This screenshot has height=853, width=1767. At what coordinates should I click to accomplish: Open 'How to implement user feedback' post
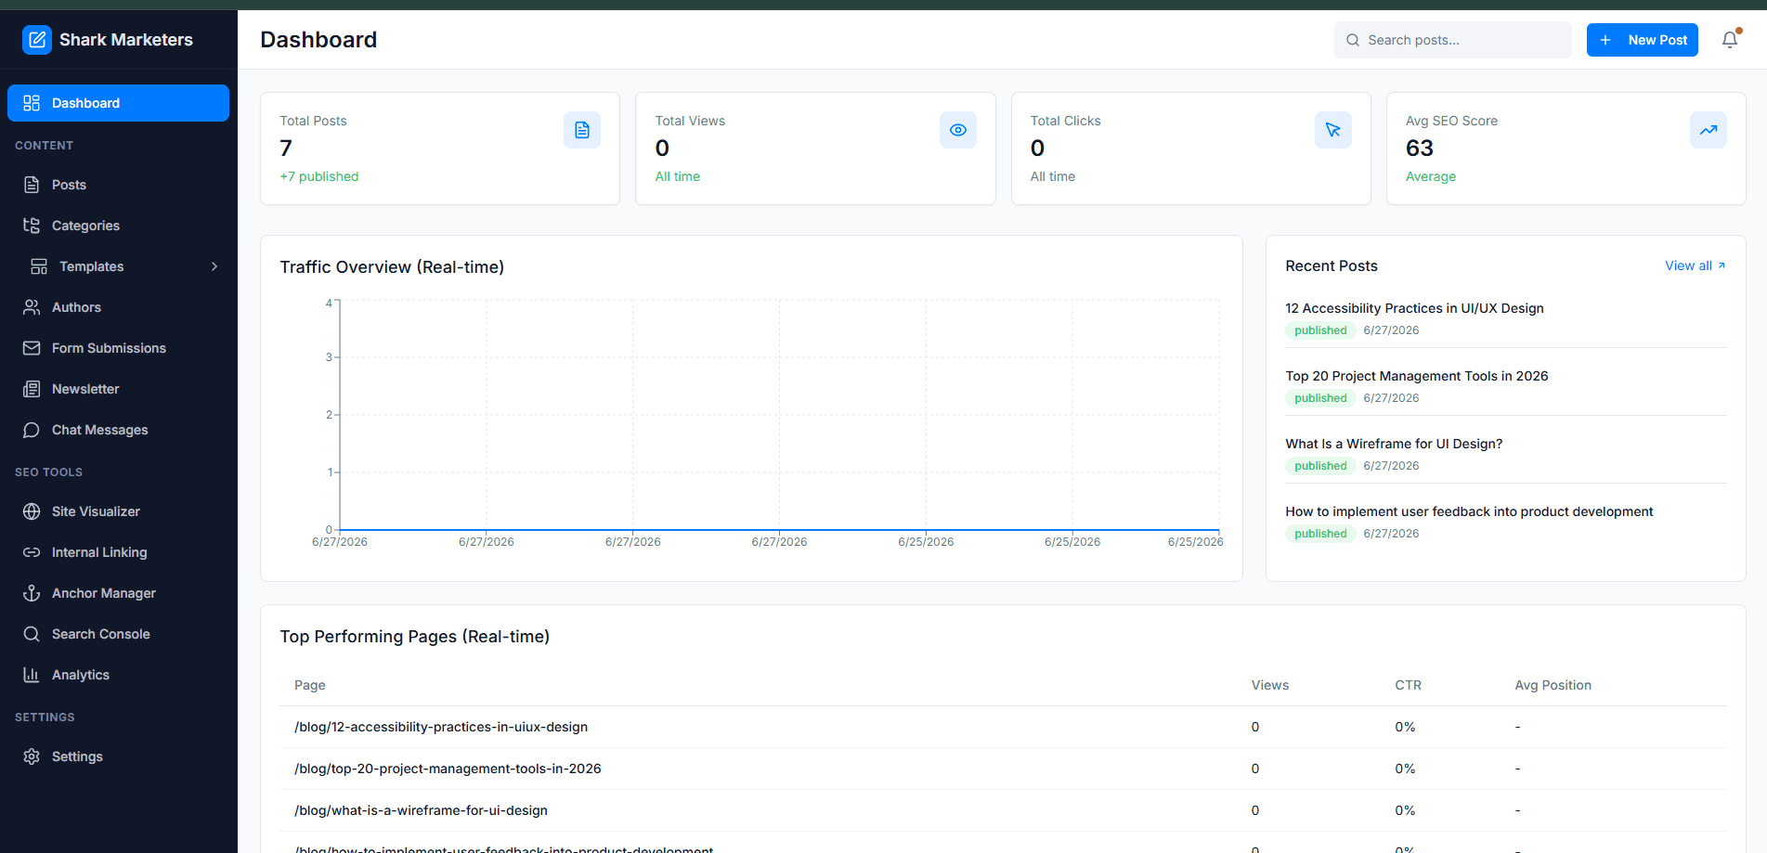(1469, 511)
